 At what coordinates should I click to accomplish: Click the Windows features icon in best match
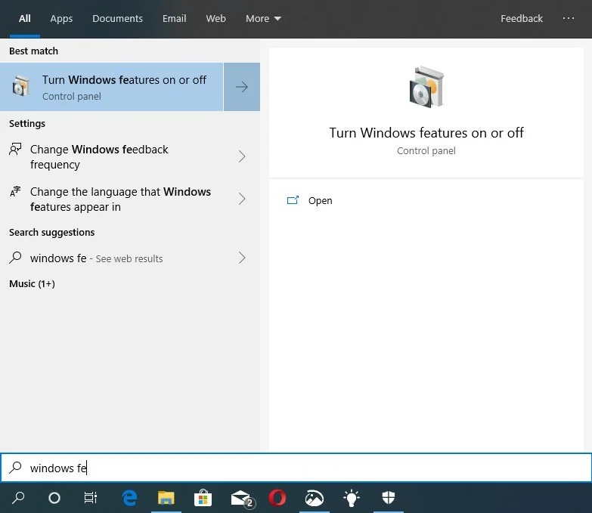tap(20, 86)
